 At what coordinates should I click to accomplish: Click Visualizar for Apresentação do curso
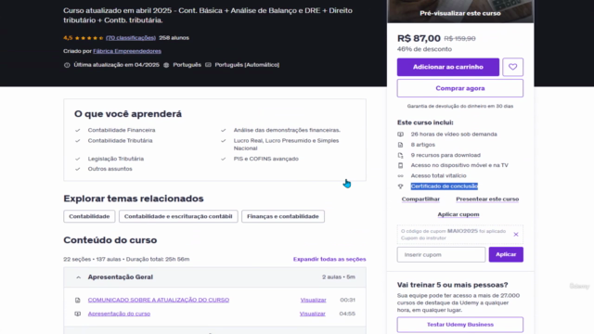(x=313, y=314)
